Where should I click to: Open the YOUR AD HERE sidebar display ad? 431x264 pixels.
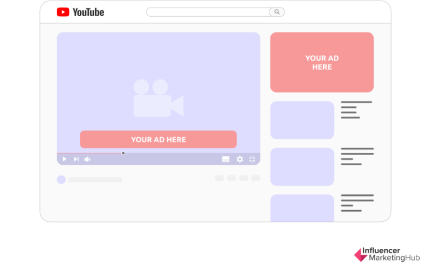(x=322, y=62)
